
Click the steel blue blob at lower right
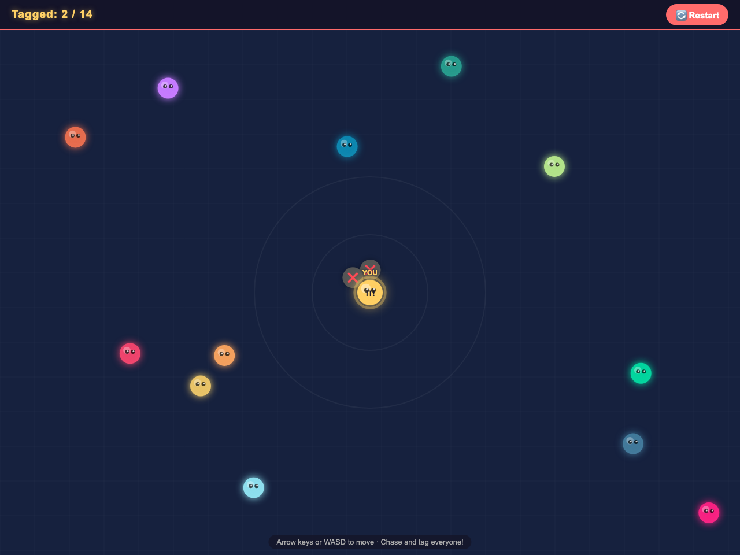633,443
